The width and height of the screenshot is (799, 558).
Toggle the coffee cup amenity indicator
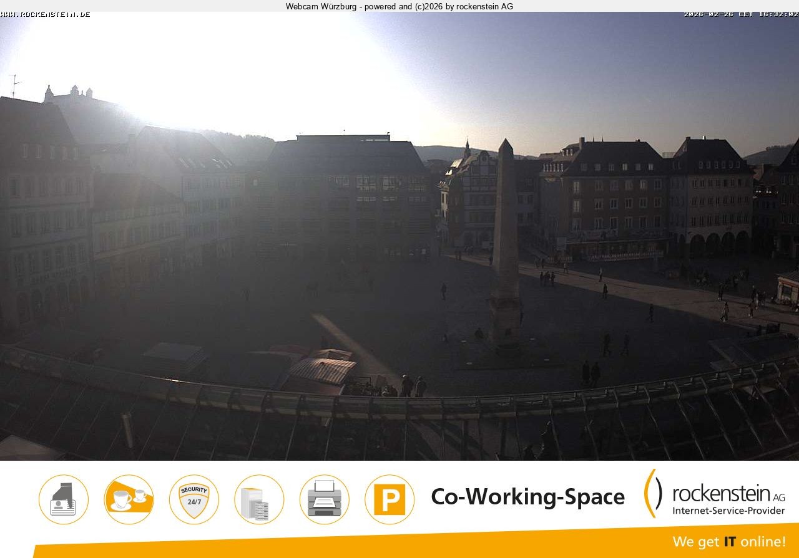point(129,499)
